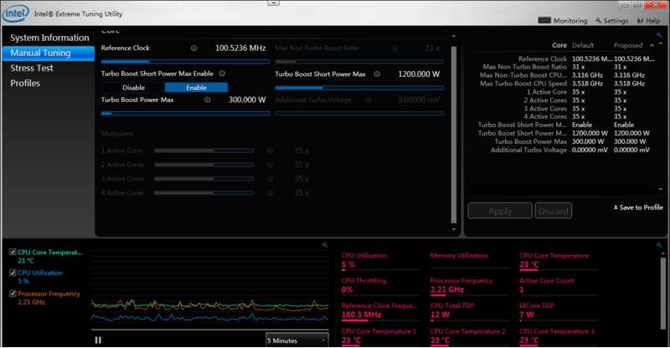Image resolution: width=670 pixels, height=348 pixels.
Task: Click the Reference Clock slider
Action: tap(185, 61)
